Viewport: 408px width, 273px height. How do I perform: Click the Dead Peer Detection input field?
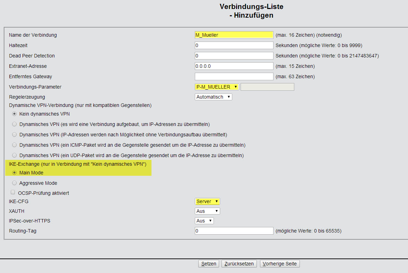[234, 56]
